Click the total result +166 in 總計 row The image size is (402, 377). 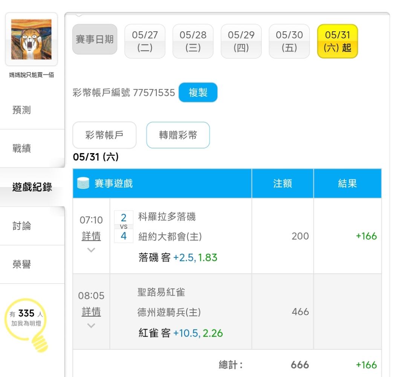click(366, 365)
